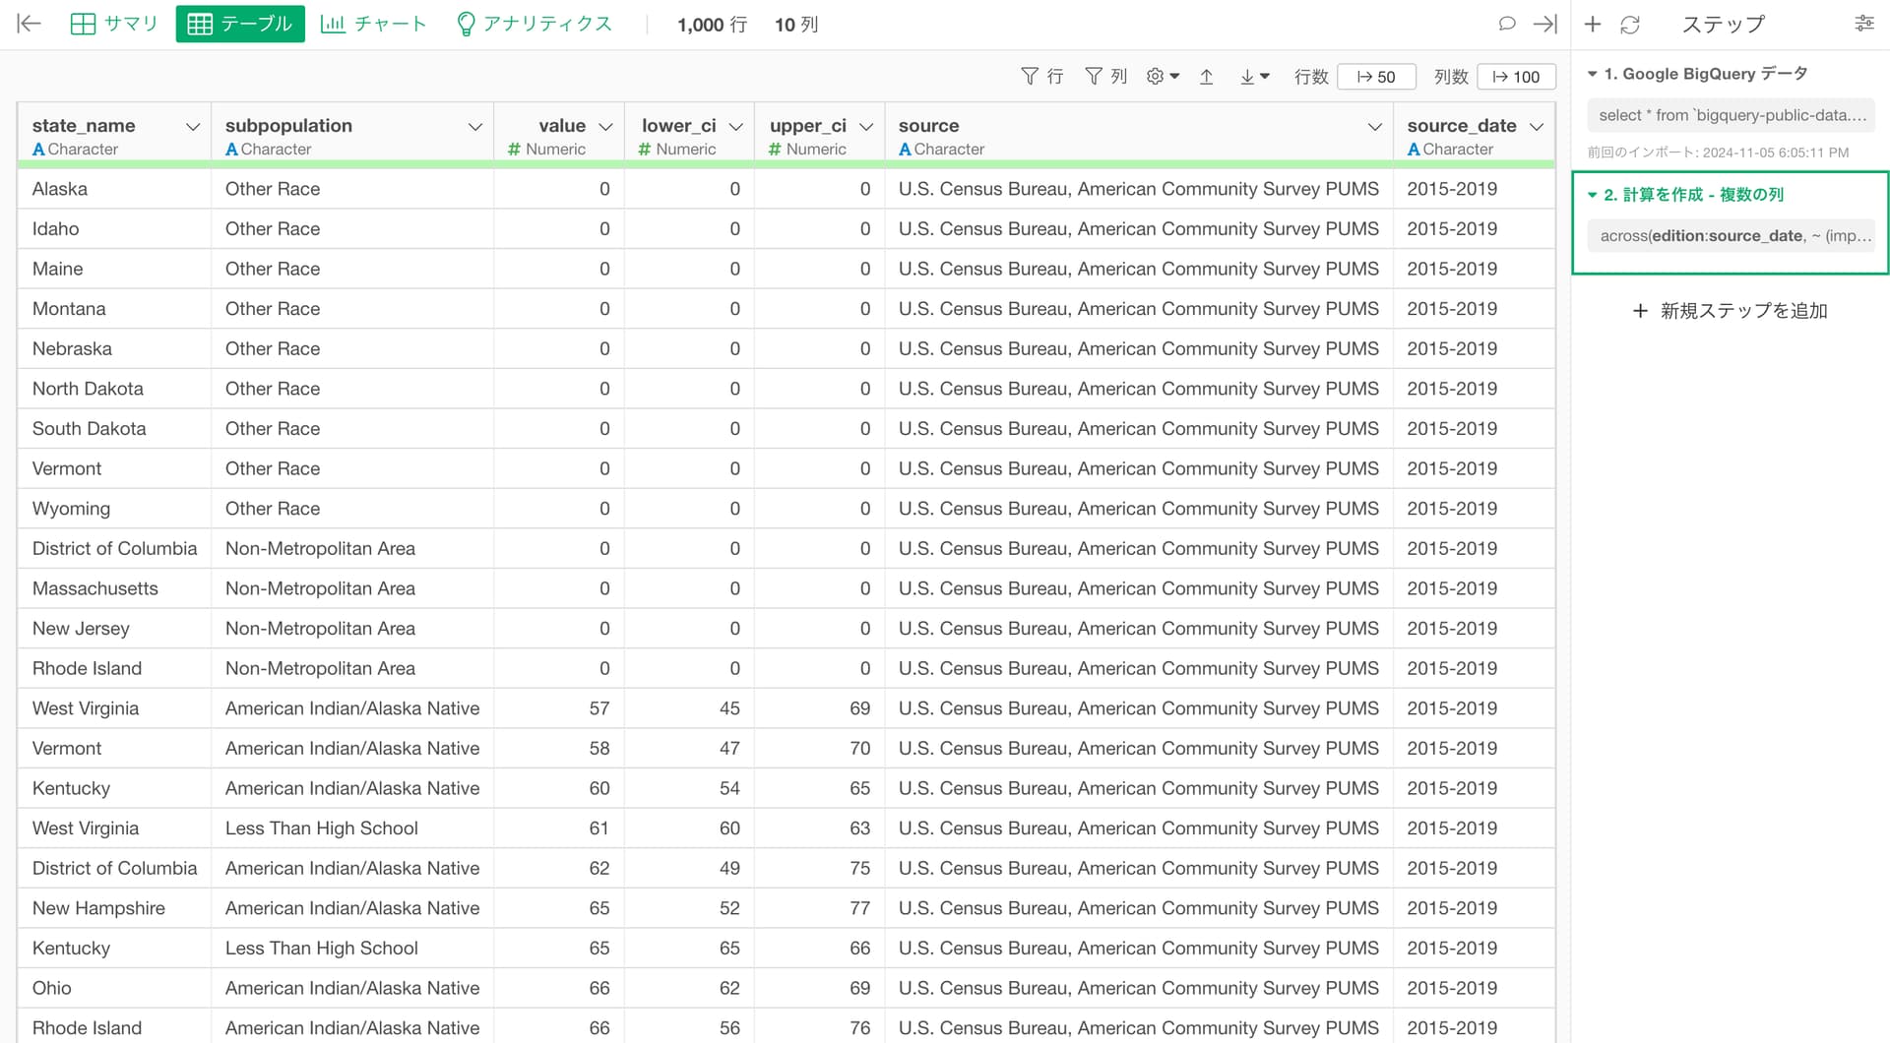Click the Character type icon under state_name

pos(38,150)
